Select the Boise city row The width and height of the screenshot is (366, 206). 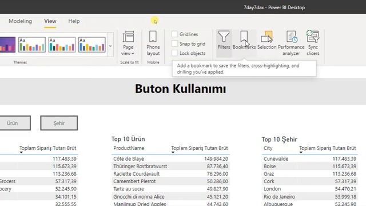(310, 167)
